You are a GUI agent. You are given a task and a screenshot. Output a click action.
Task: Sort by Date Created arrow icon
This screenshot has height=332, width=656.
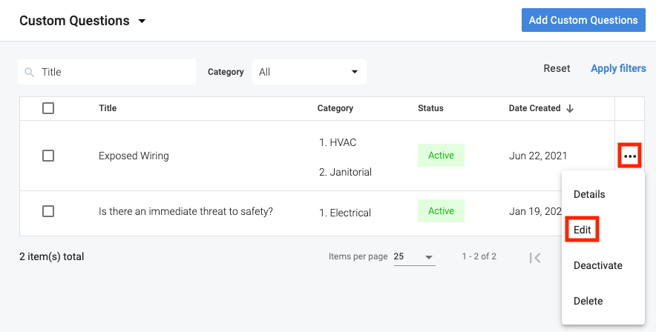point(570,108)
